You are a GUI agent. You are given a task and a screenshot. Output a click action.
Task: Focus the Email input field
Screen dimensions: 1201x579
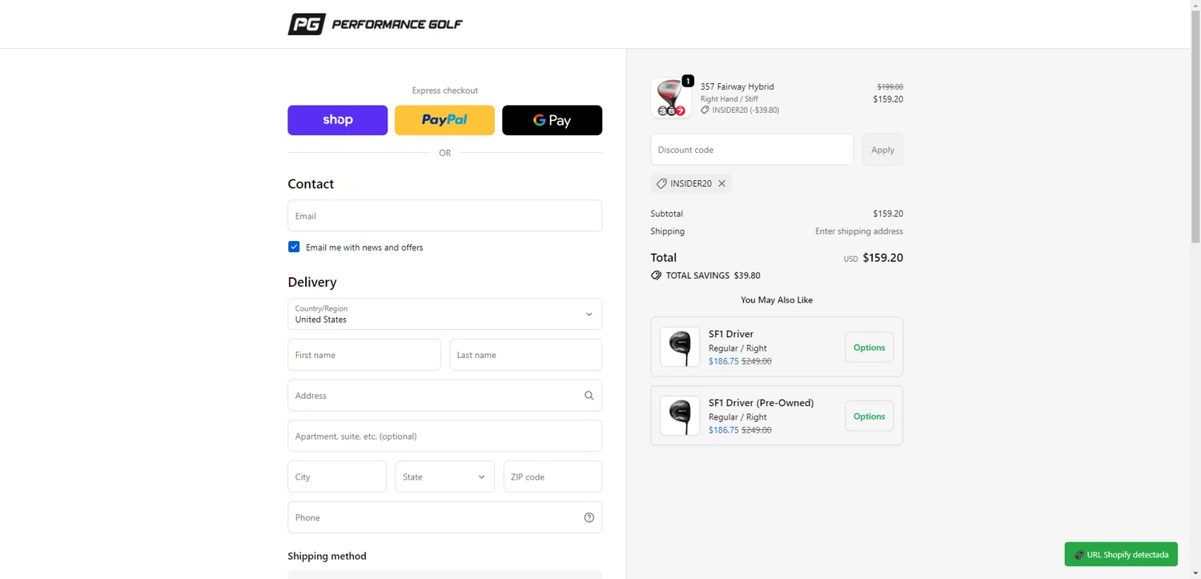[444, 216]
